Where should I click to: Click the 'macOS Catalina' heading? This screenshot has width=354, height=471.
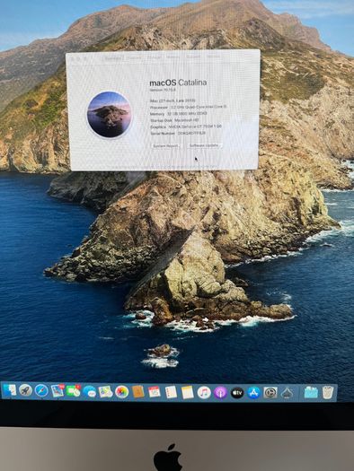pyautogui.click(x=178, y=83)
